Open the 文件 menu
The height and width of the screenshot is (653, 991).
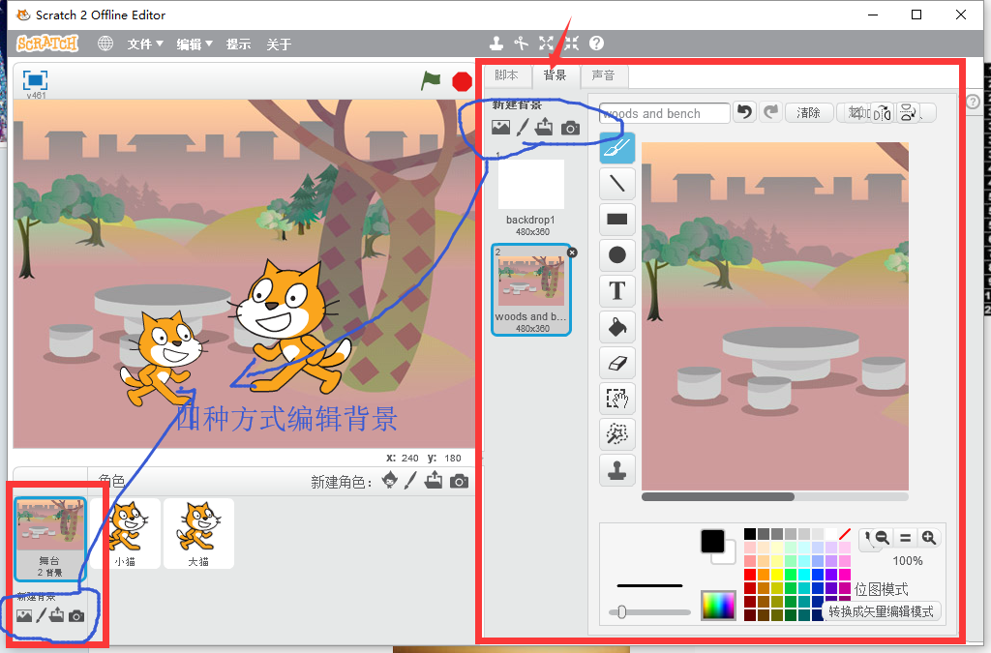pyautogui.click(x=145, y=45)
